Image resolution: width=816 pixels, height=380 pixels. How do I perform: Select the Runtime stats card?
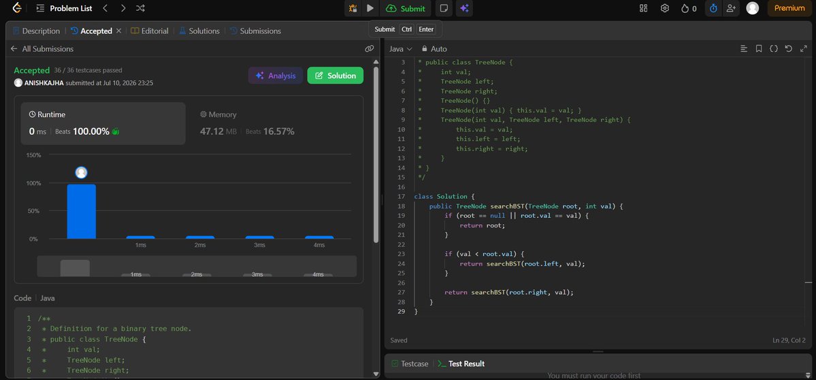103,123
